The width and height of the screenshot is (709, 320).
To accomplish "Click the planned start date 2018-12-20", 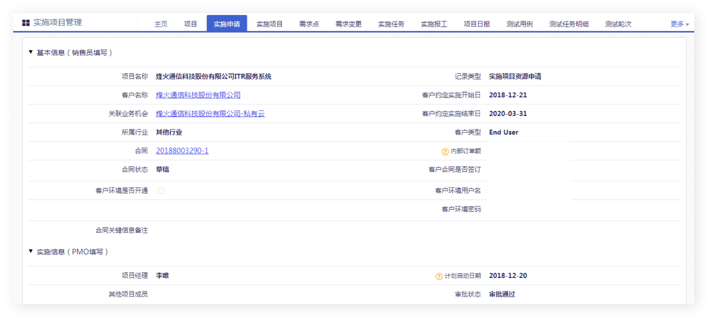I will 508,276.
